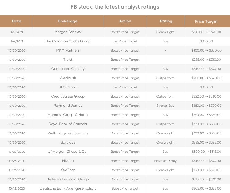The height and width of the screenshot is (193, 230).
Task: Click the Date column header
Action: pos(16,21)
